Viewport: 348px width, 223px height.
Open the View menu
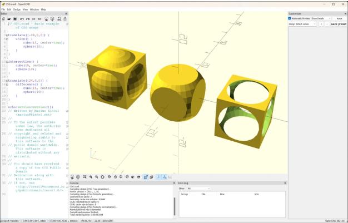click(26, 9)
